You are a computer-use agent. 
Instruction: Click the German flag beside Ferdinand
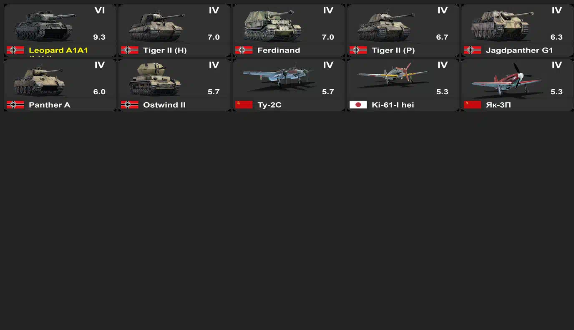[244, 50]
